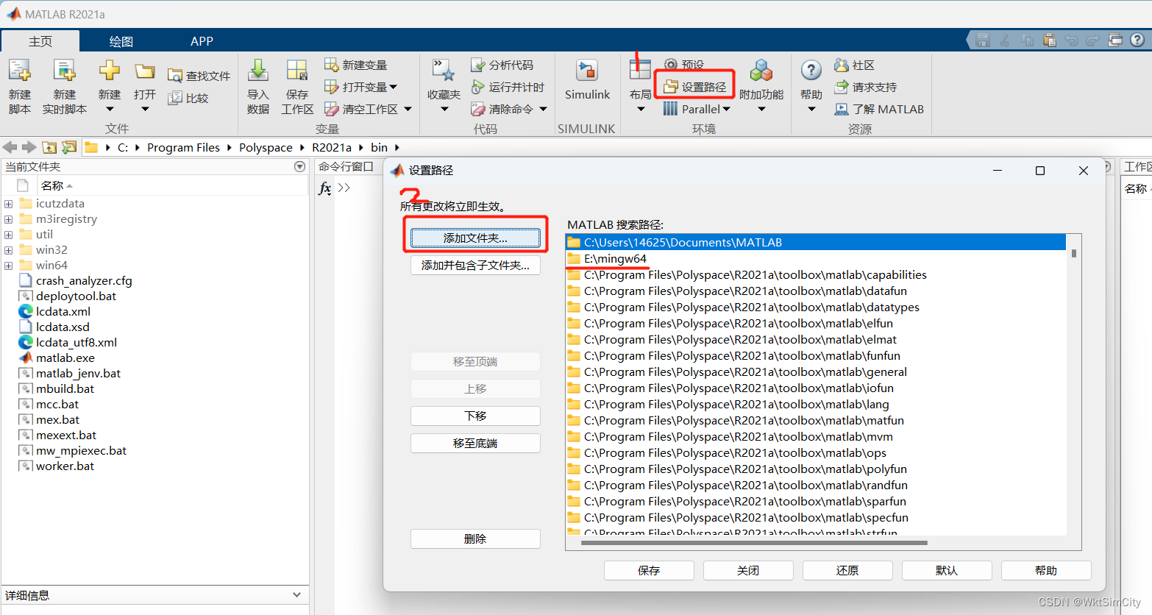Click the Import Data (导入数据) icon

point(258,71)
